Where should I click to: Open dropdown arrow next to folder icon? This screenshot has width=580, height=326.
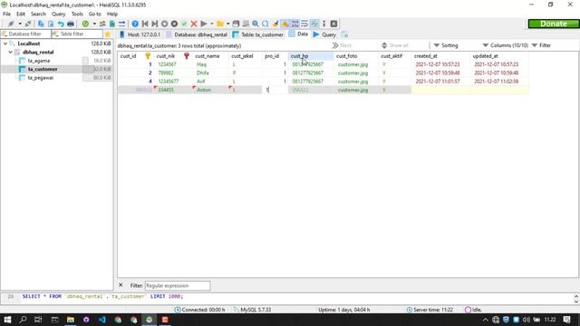(227, 24)
